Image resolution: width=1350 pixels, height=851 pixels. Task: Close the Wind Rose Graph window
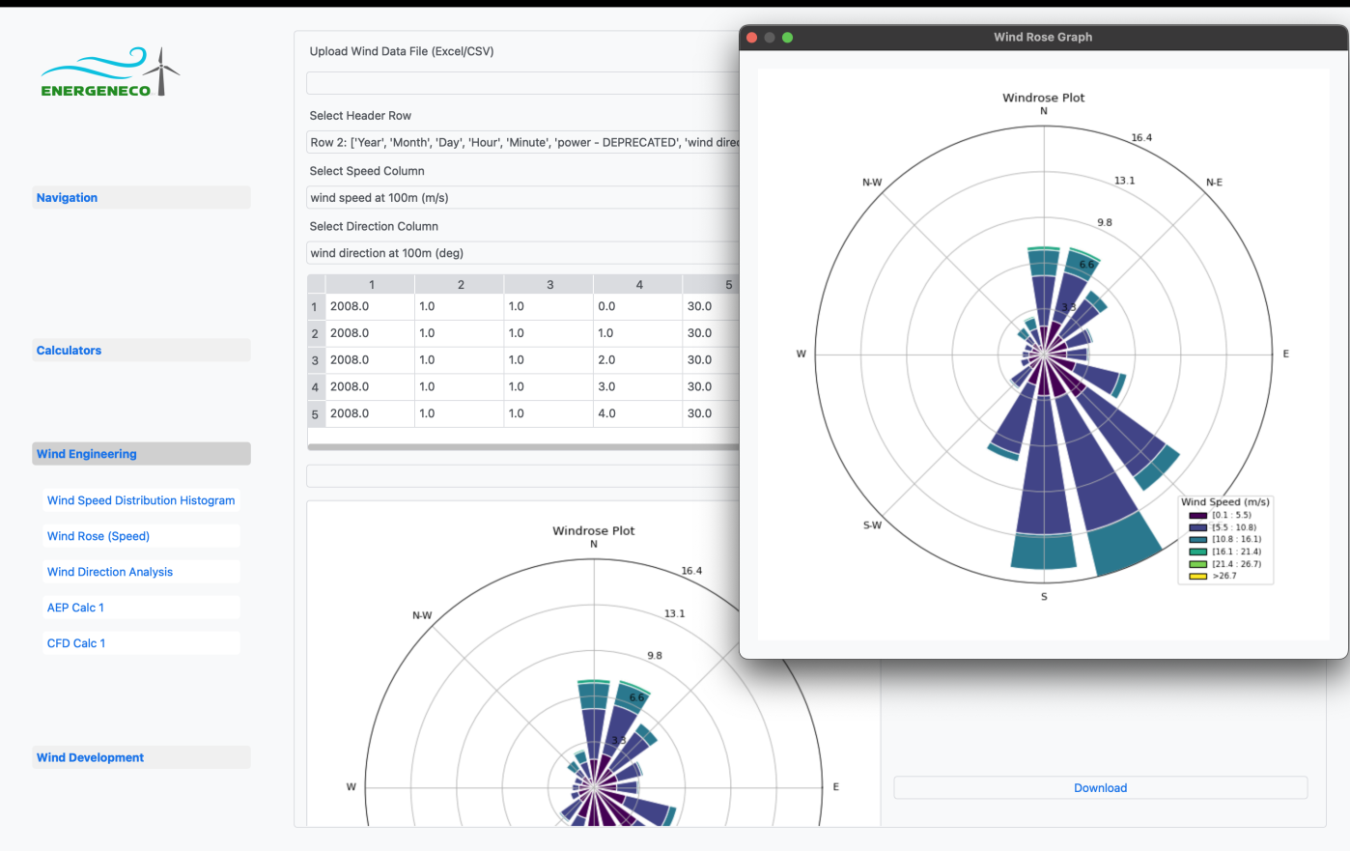click(x=752, y=38)
